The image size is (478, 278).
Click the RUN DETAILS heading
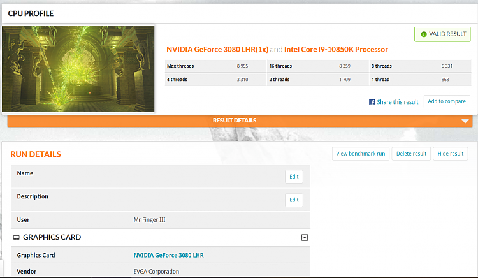[36, 154]
